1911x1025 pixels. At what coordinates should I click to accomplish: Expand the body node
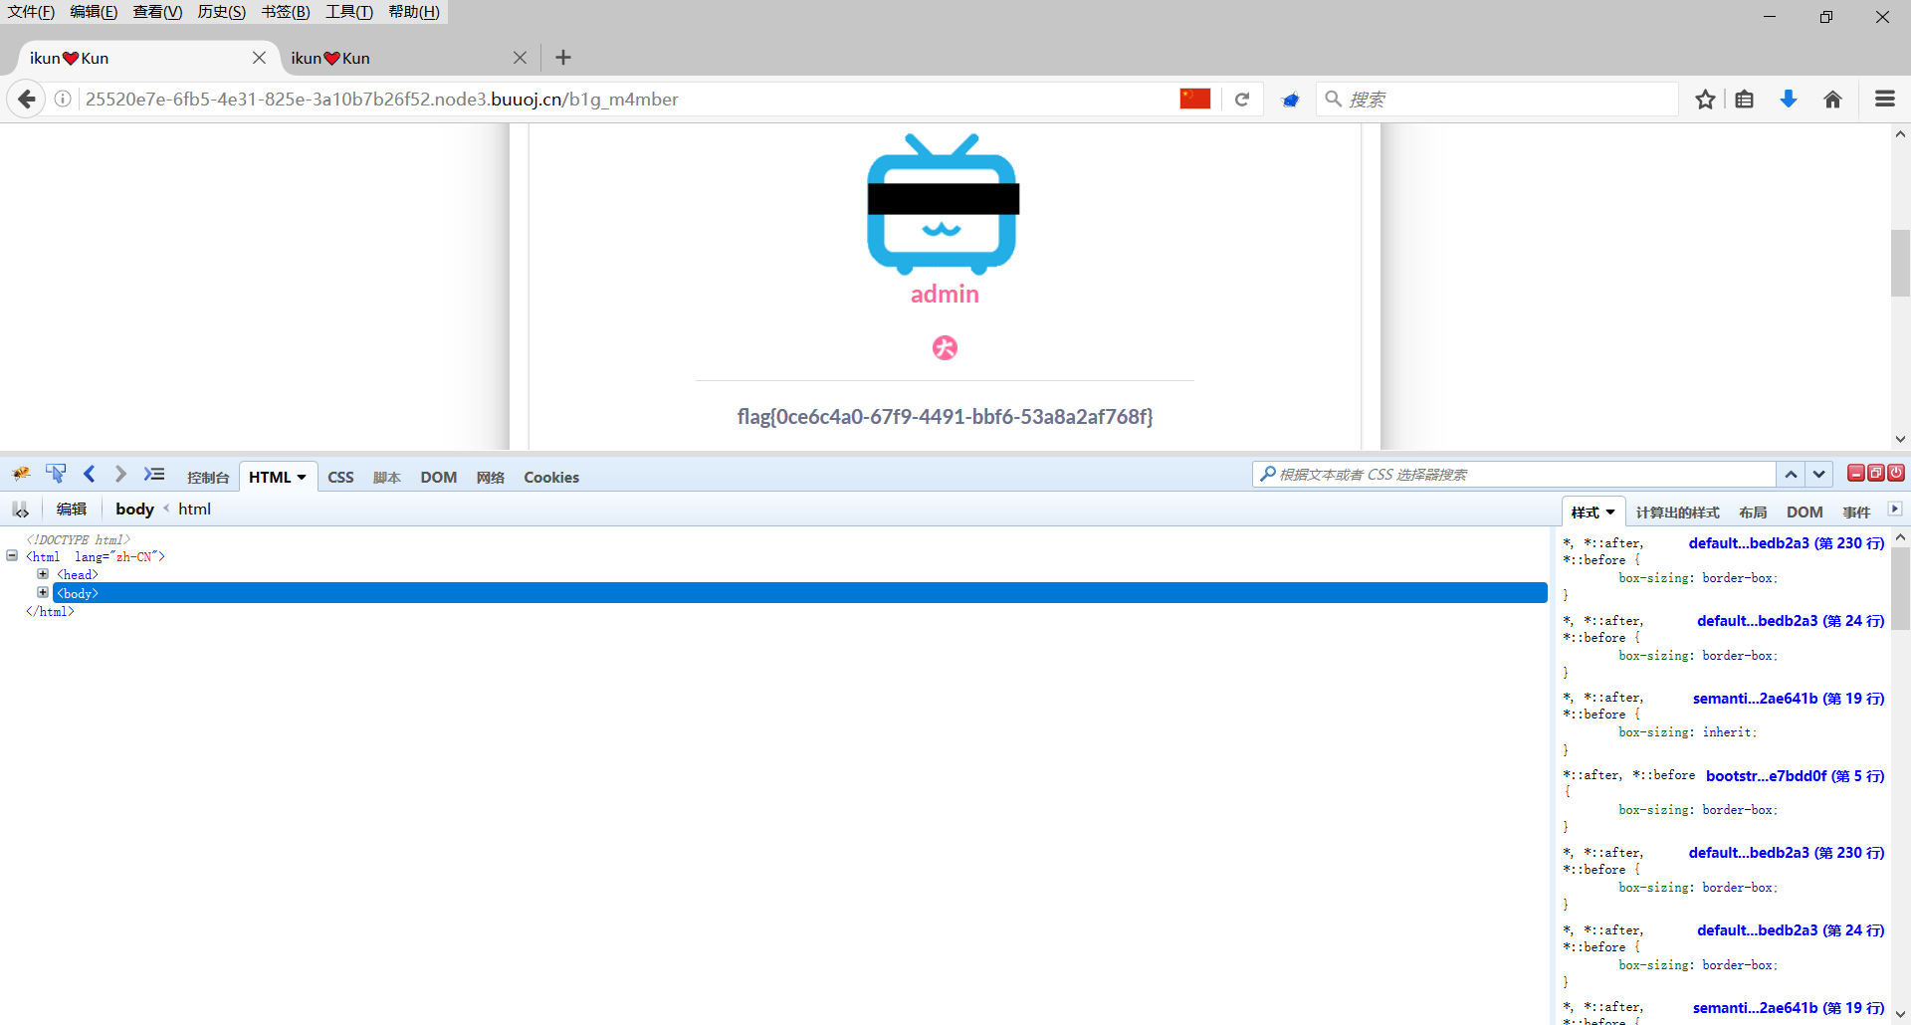[x=43, y=592]
